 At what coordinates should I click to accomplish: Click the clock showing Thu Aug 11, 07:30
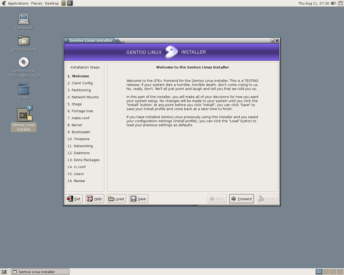point(314,3)
